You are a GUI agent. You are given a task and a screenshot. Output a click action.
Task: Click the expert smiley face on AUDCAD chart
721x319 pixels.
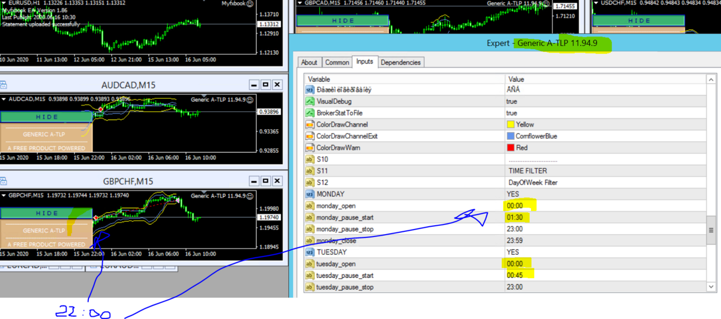pyautogui.click(x=250, y=99)
